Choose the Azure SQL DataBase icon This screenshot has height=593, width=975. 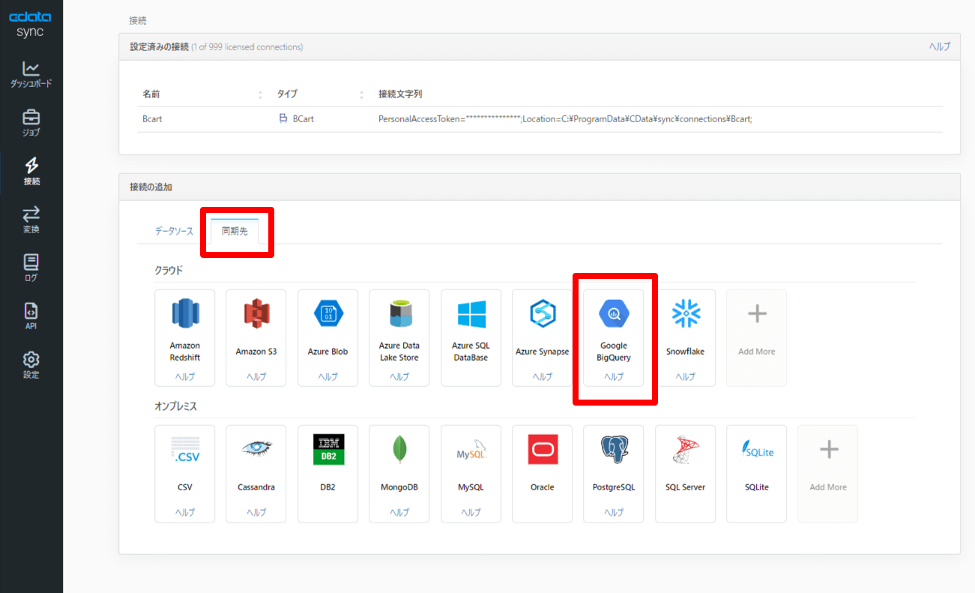coord(471,313)
